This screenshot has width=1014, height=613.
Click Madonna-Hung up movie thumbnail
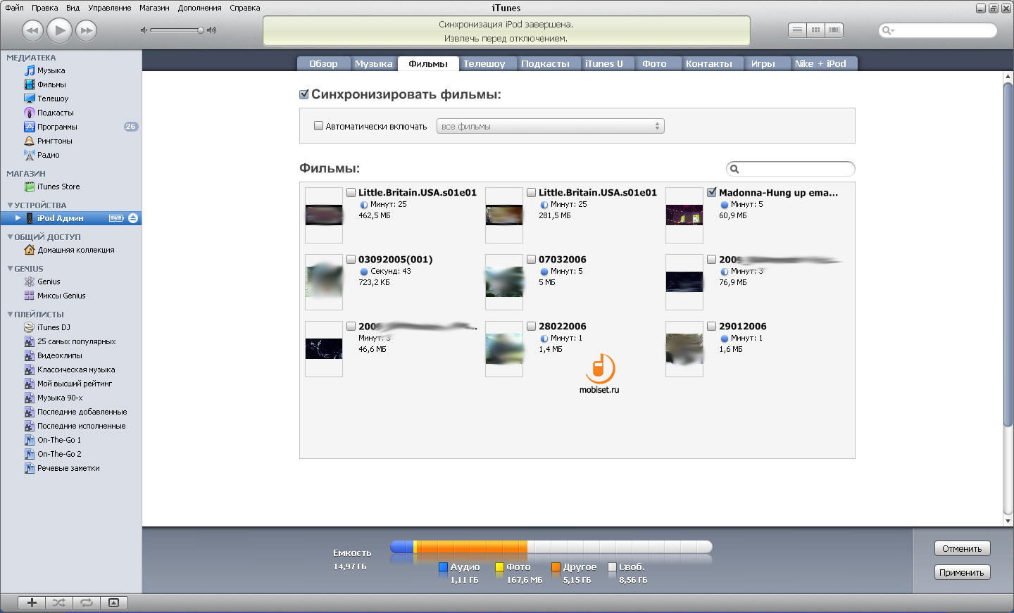coord(684,215)
